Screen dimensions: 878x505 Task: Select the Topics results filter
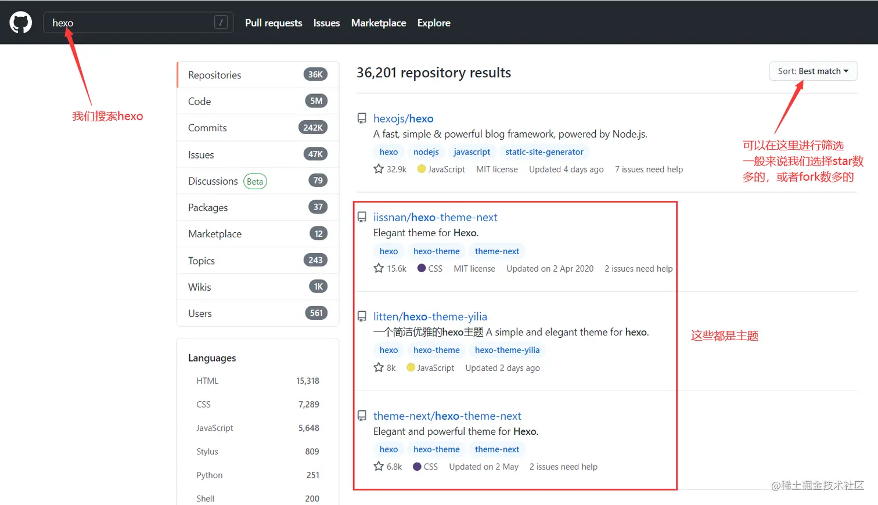258,261
